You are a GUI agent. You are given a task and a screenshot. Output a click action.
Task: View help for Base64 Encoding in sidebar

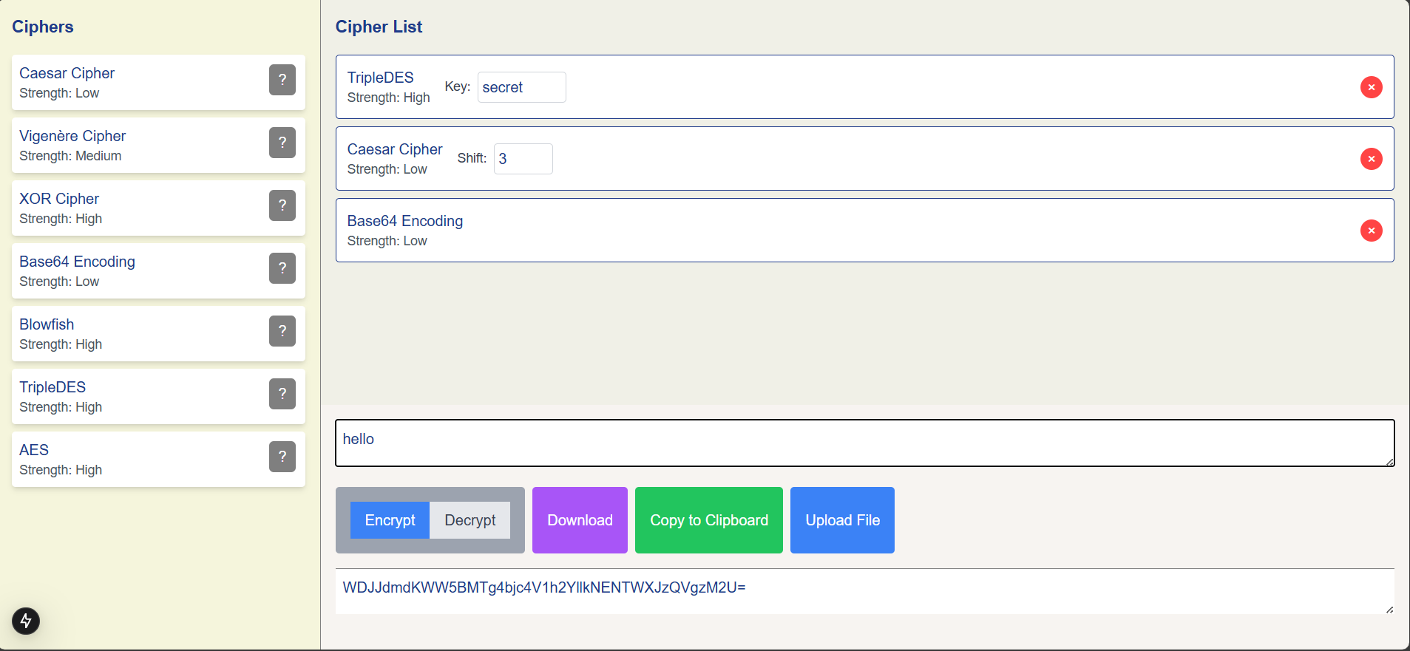[282, 268]
